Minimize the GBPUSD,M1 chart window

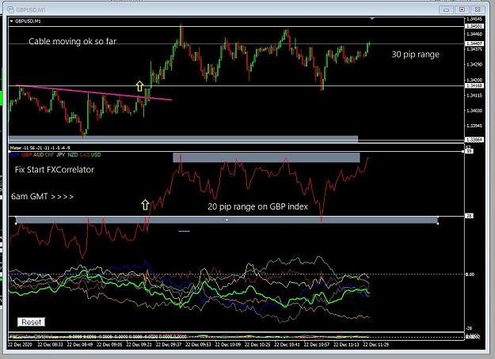coord(447,9)
